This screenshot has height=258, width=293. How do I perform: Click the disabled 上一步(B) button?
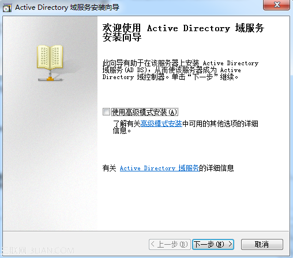[x=170, y=244]
